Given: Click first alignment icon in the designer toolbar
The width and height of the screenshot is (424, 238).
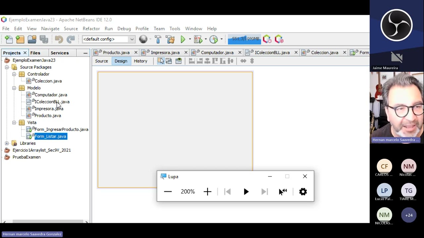Looking at the screenshot, I should pyautogui.click(x=191, y=61).
